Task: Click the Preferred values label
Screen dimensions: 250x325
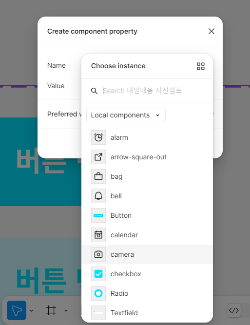Action: (x=64, y=114)
